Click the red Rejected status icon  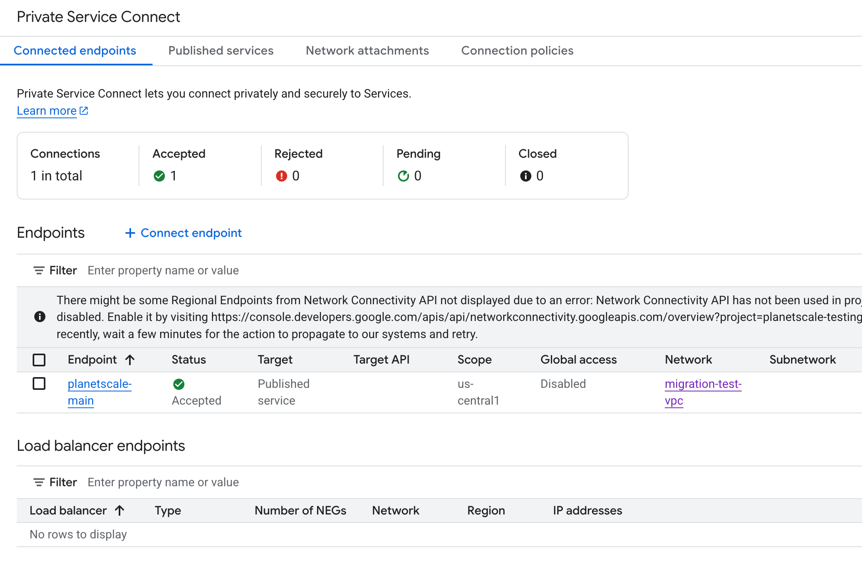click(x=282, y=176)
